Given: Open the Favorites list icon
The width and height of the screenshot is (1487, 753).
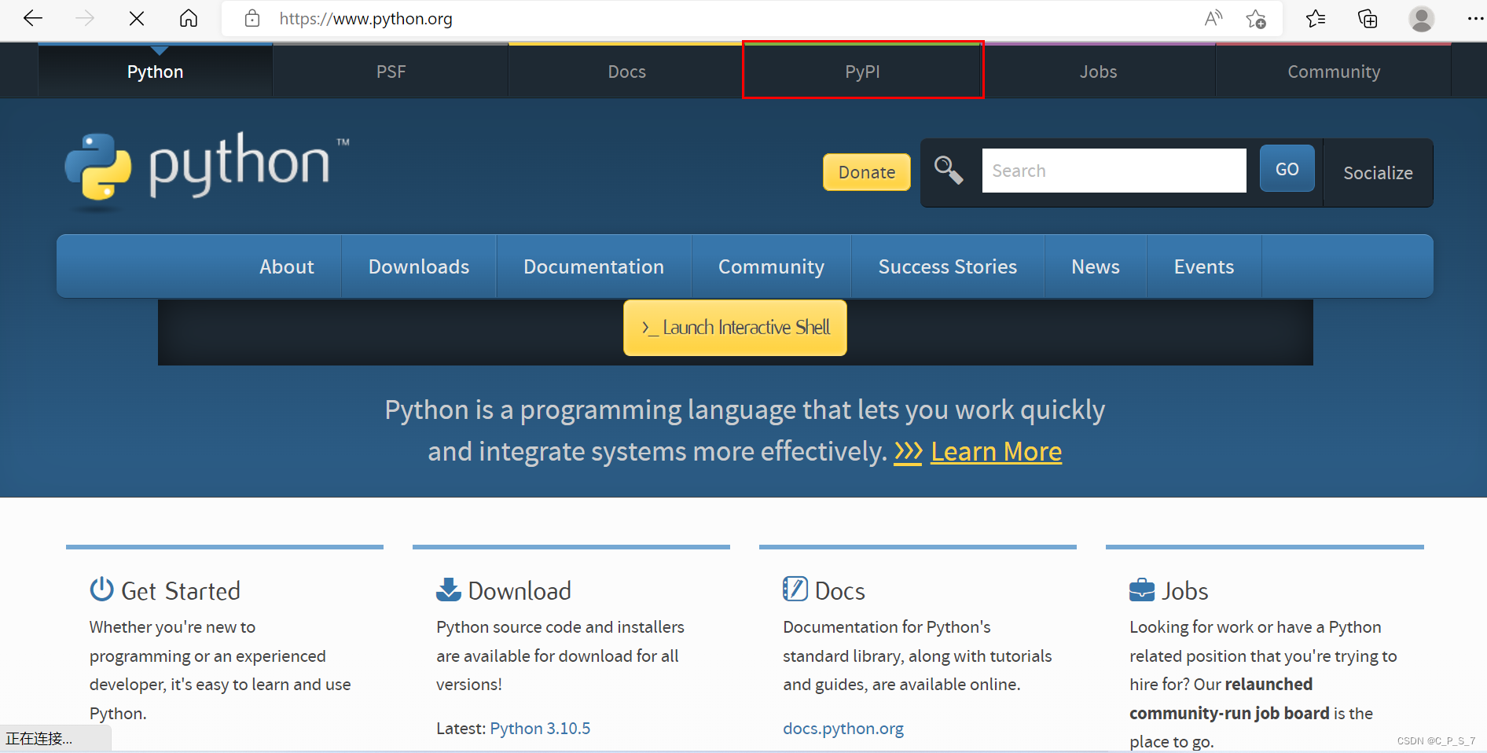Looking at the screenshot, I should coord(1316,18).
